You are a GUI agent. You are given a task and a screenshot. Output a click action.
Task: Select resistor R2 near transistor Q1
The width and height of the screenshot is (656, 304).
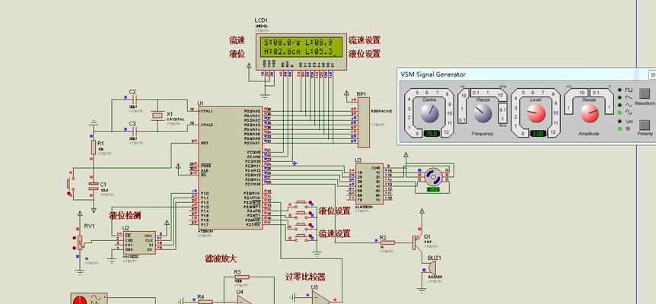point(387,242)
